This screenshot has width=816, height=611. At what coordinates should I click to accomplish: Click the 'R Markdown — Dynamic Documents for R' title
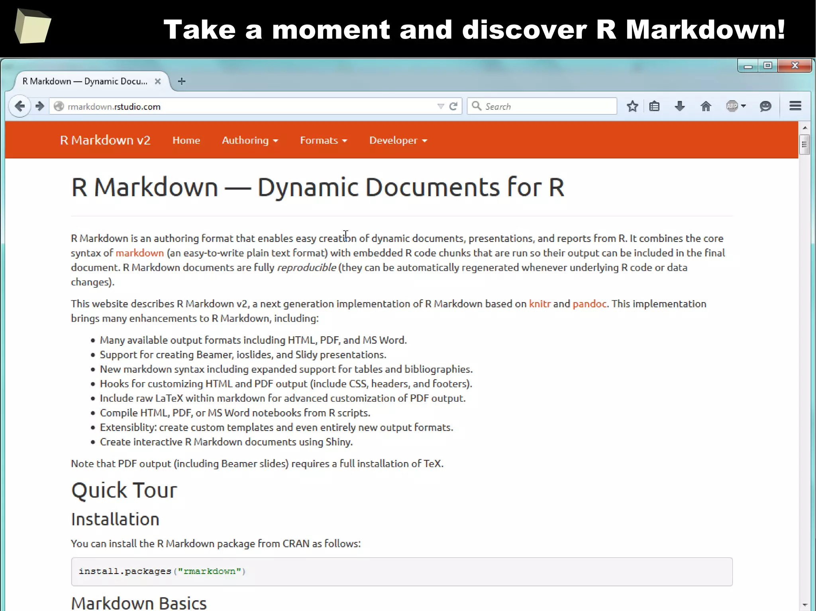pyautogui.click(x=318, y=187)
